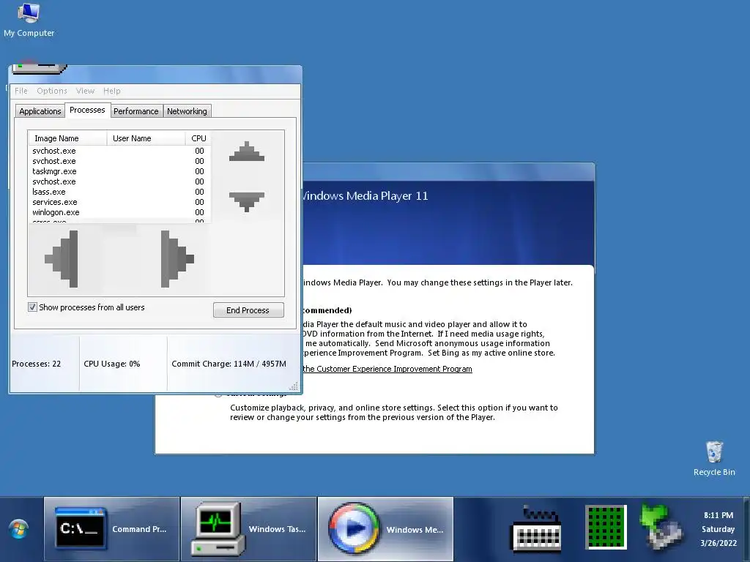Select the taskmgr.exe process row

point(119,171)
